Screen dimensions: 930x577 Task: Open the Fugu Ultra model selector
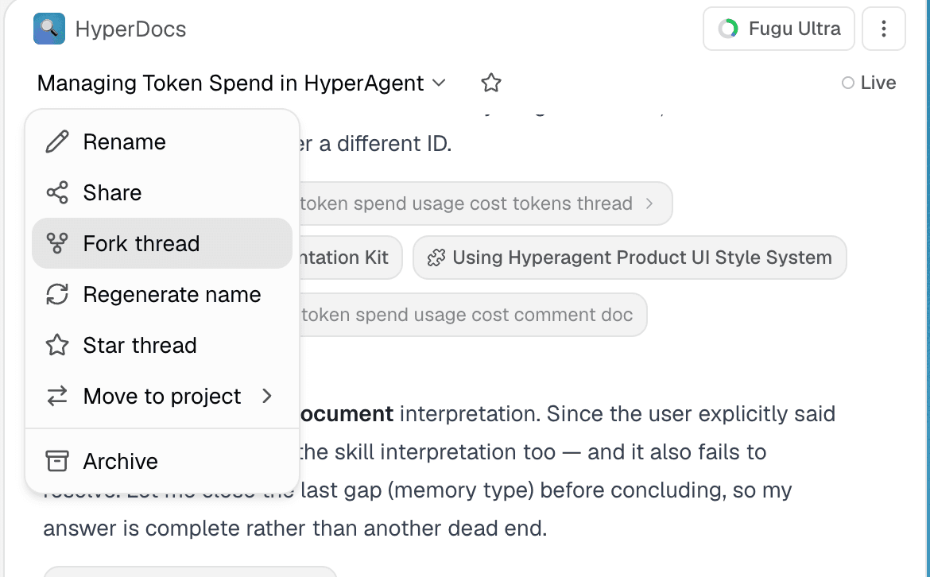tap(778, 29)
